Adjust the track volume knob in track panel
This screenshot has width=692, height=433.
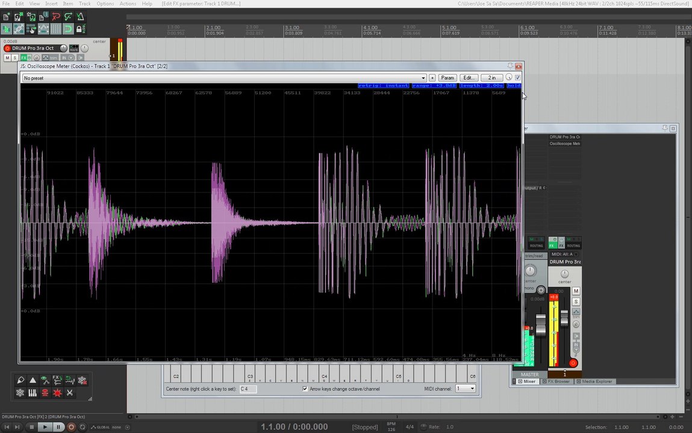click(x=64, y=48)
